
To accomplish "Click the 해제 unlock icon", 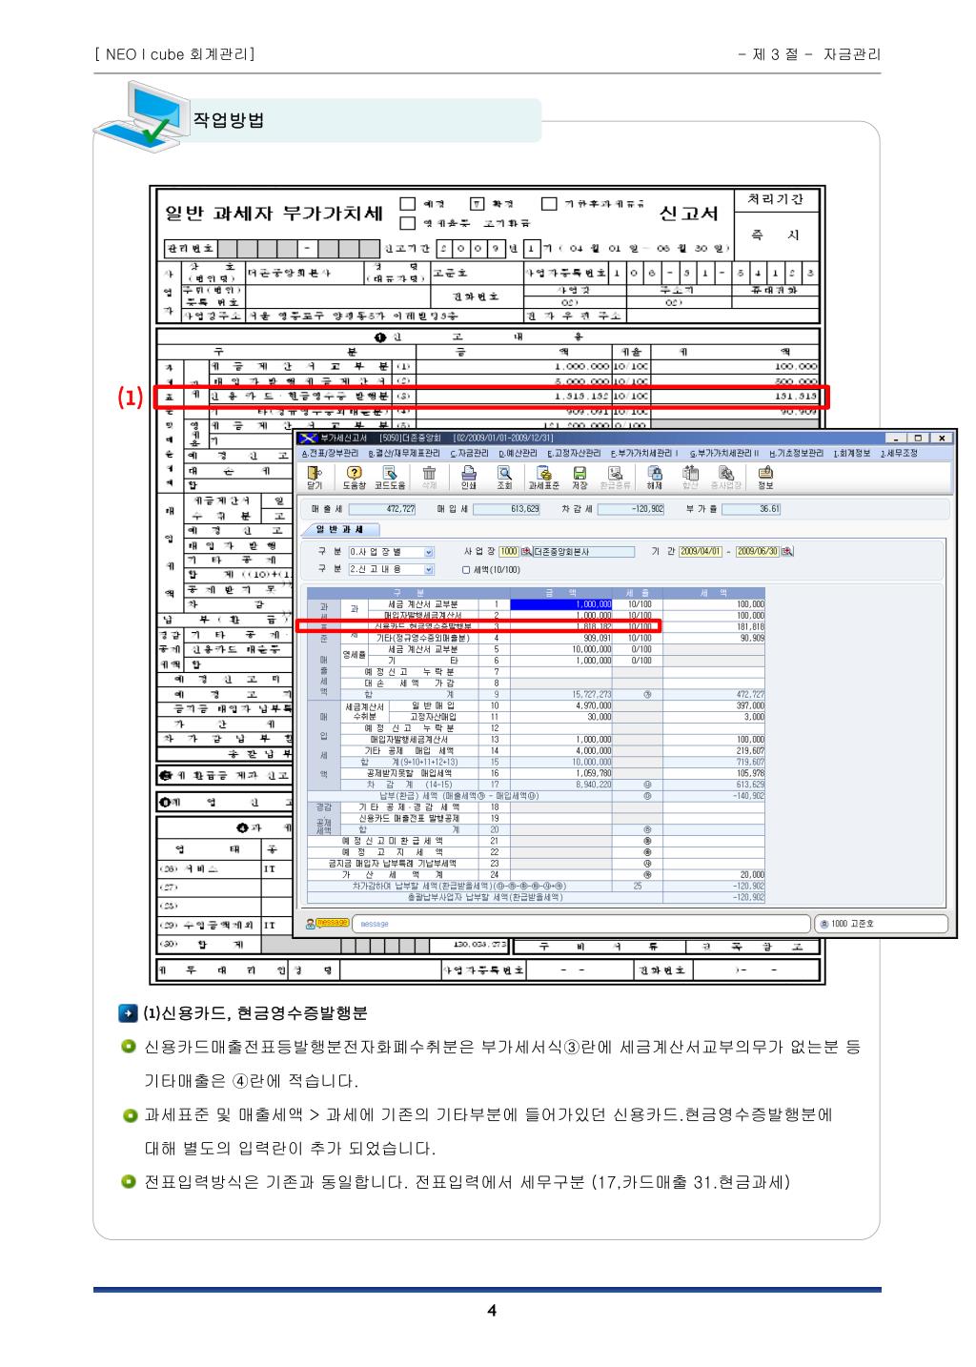I will pyautogui.click(x=655, y=477).
